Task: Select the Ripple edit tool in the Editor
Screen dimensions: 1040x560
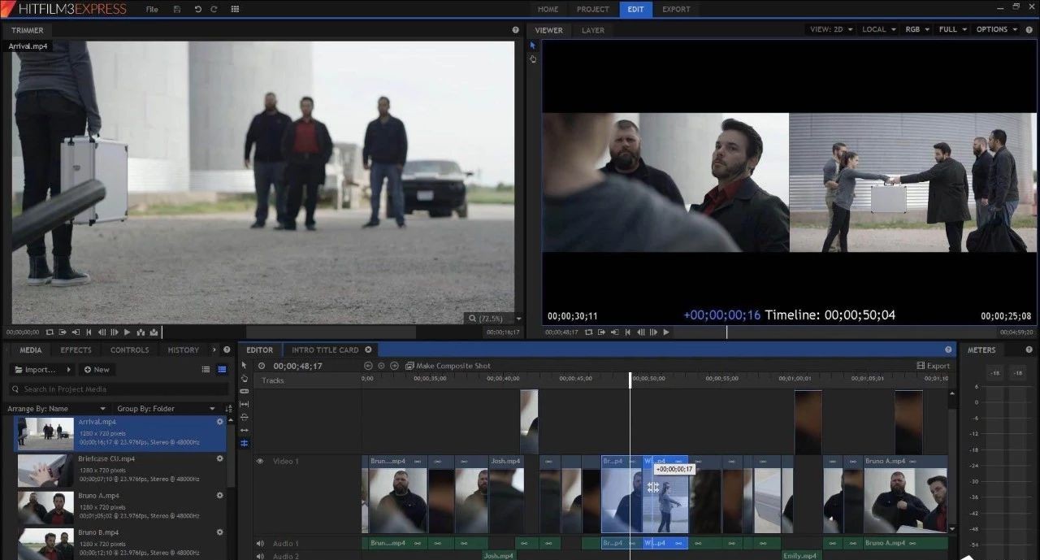Action: [244, 431]
